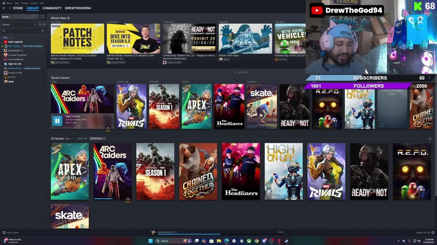Open R.E.P.O. cover in All Games
437x245 pixels.
click(x=412, y=171)
